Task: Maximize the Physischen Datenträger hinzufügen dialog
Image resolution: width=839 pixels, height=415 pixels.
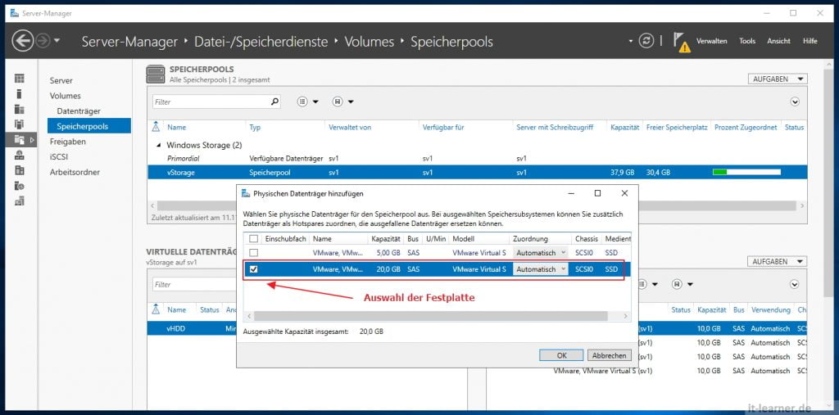Action: (x=597, y=193)
